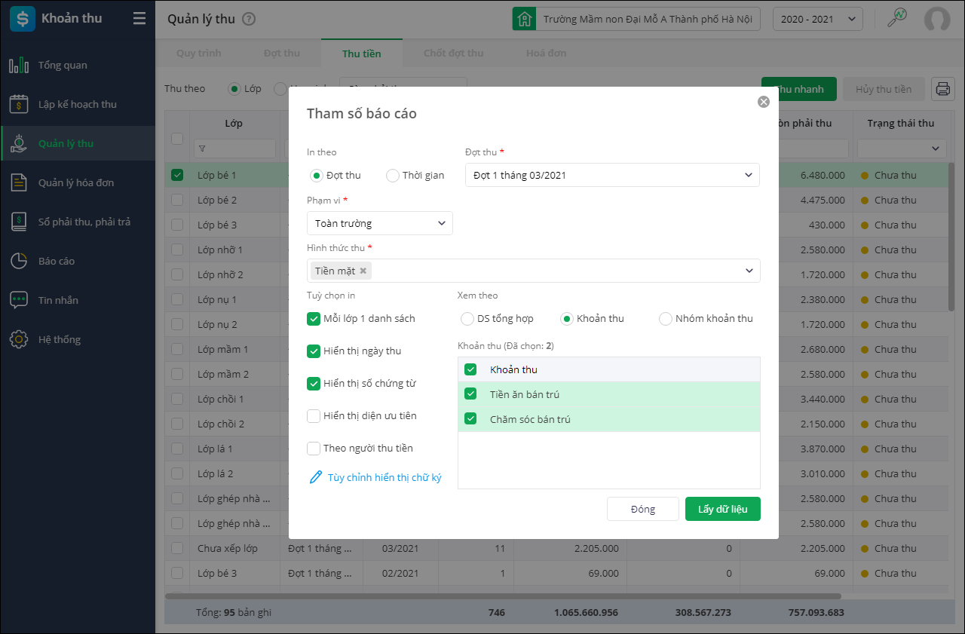This screenshot has width=965, height=634.
Task: Click the Lấy dữ liệu button
Action: 722,509
